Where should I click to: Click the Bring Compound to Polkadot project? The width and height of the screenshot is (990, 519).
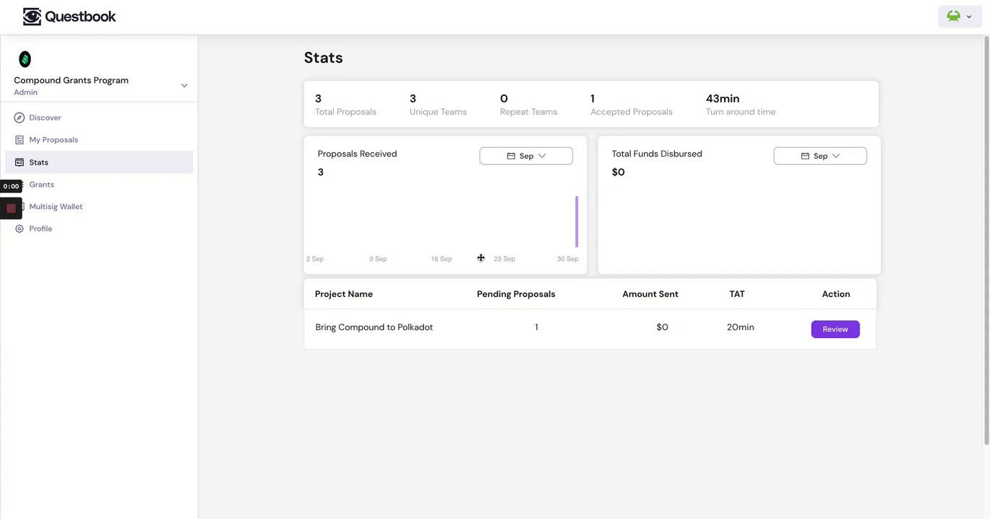[374, 327]
